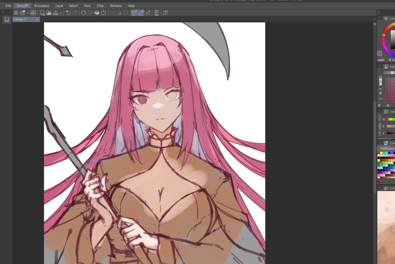The height and width of the screenshot is (264, 395).
Task: Switch to the HSV slider tab
Action: [380, 126]
